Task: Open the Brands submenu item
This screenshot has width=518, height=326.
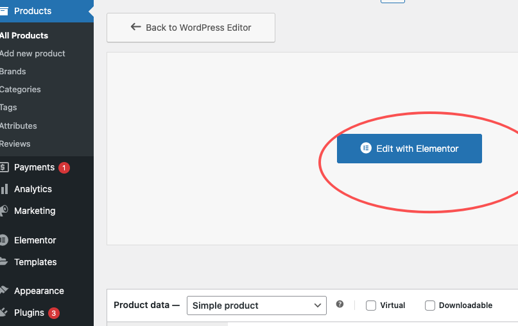Action: 13,72
